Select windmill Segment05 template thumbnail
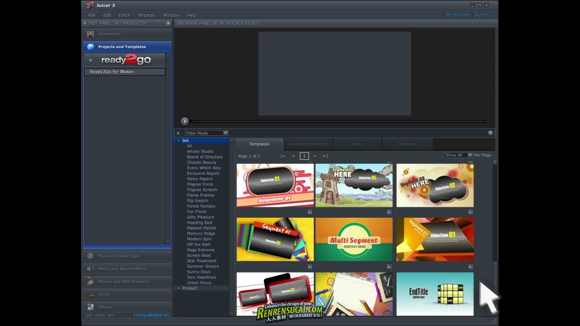This screenshot has width=580, height=326. (x=354, y=185)
